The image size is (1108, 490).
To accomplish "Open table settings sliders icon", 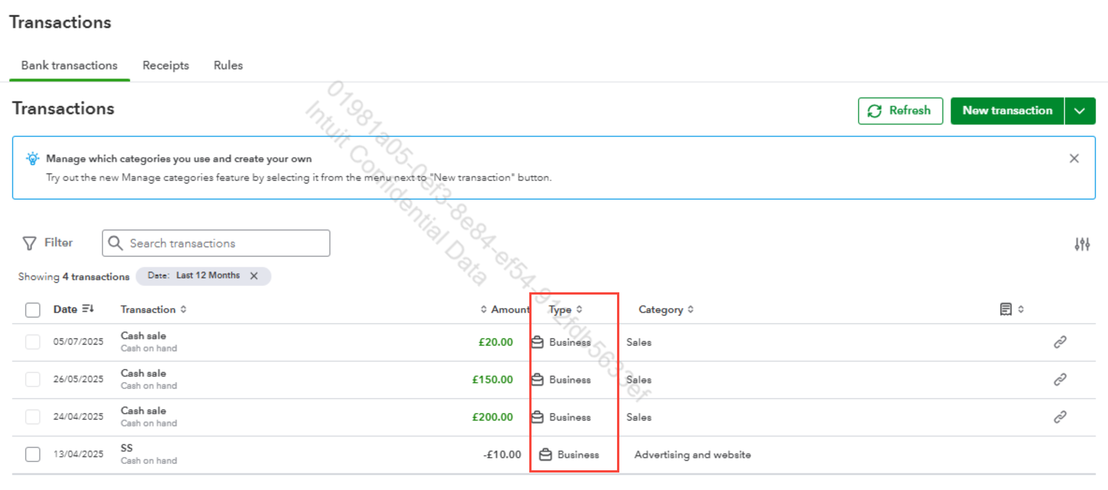I will 1082,244.
